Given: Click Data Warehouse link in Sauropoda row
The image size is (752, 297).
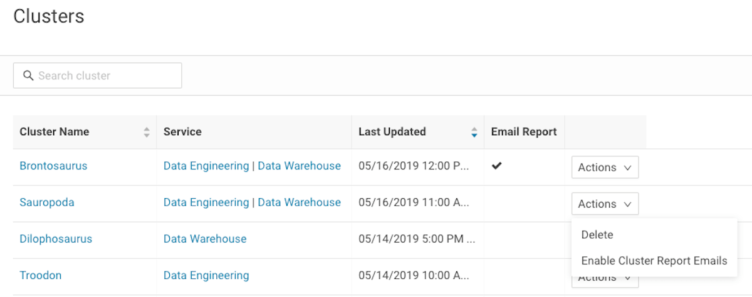Looking at the screenshot, I should tap(300, 203).
